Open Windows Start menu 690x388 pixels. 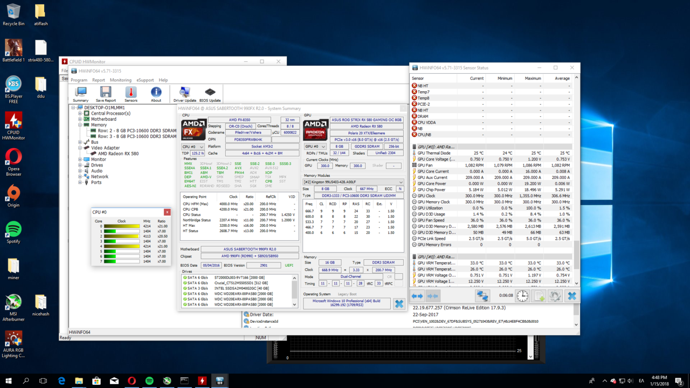pos(9,381)
